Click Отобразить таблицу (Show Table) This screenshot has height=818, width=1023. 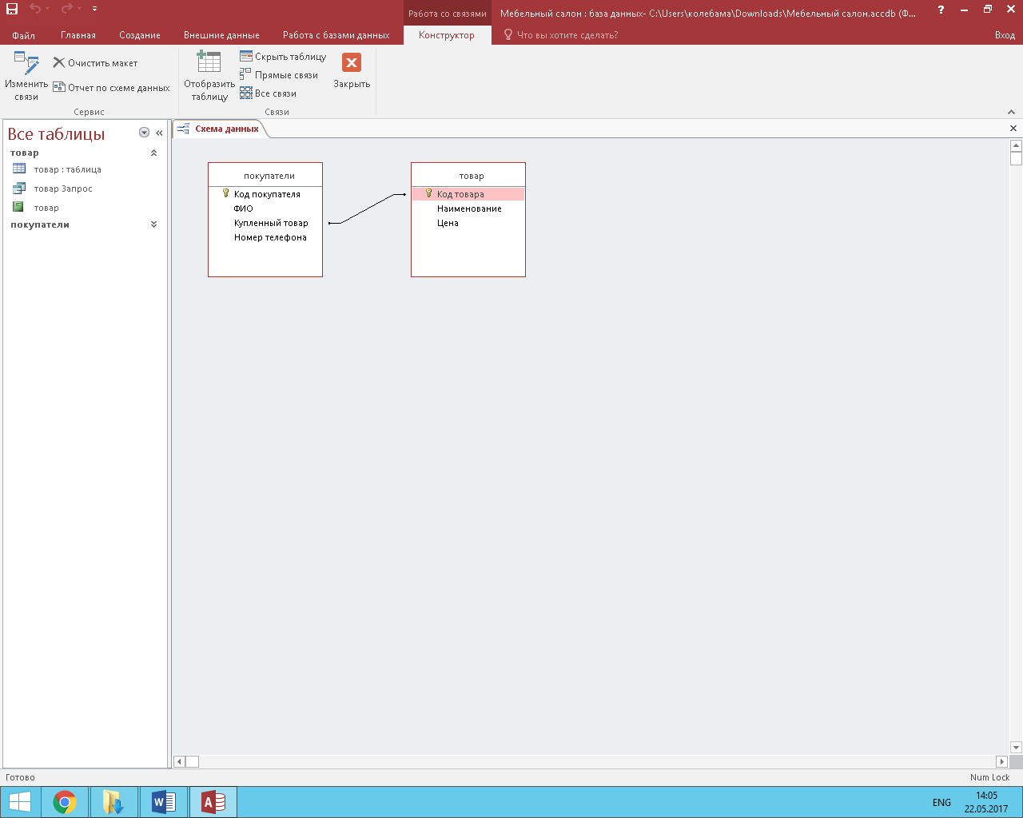click(x=209, y=77)
